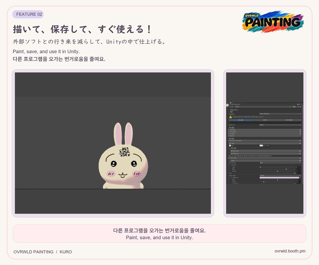Click the OVRWLD PAINTING logo

273,22
